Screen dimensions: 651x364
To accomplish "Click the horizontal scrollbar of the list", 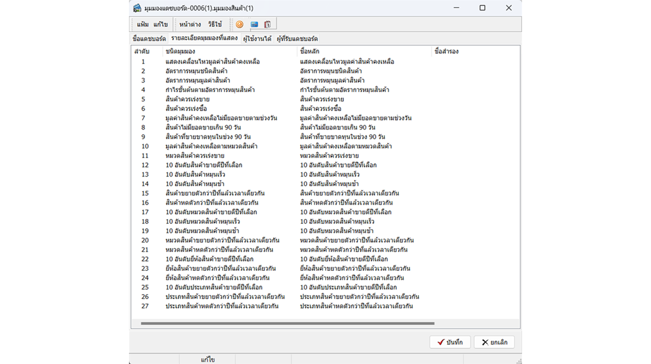I will tap(287, 324).
